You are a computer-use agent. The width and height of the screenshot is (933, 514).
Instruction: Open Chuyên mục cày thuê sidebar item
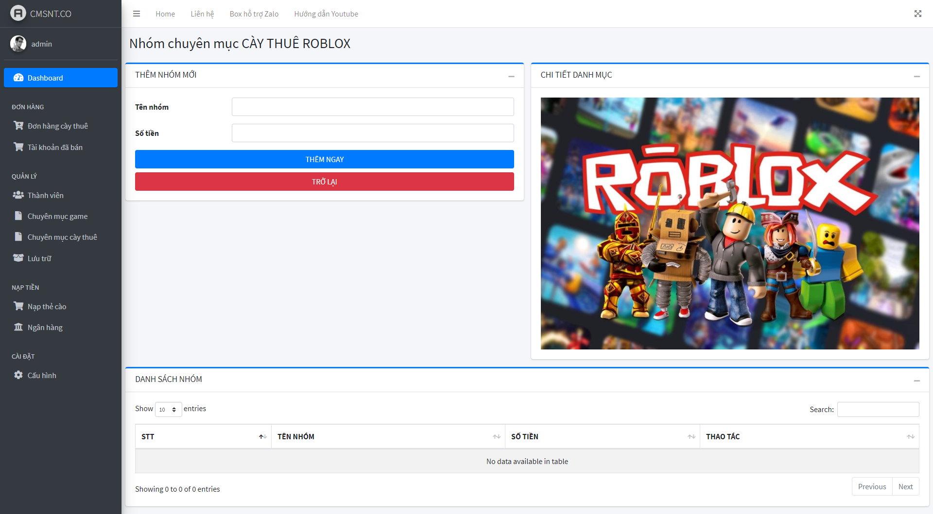pyautogui.click(x=61, y=237)
